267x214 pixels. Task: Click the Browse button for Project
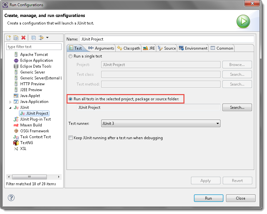pyautogui.click(x=237, y=65)
